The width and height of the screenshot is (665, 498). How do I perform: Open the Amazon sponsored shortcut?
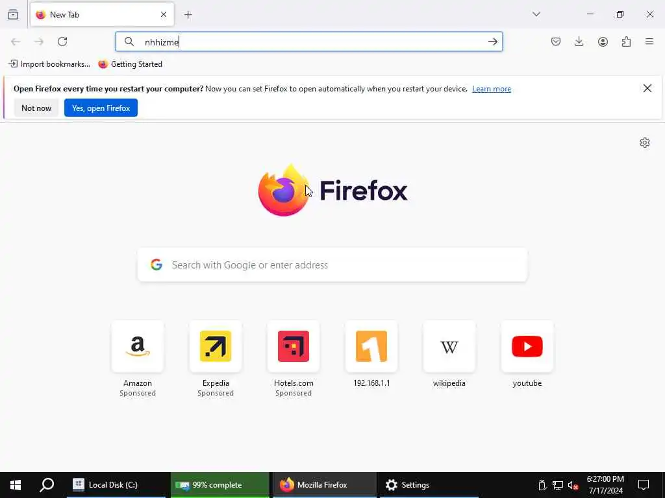(x=138, y=359)
